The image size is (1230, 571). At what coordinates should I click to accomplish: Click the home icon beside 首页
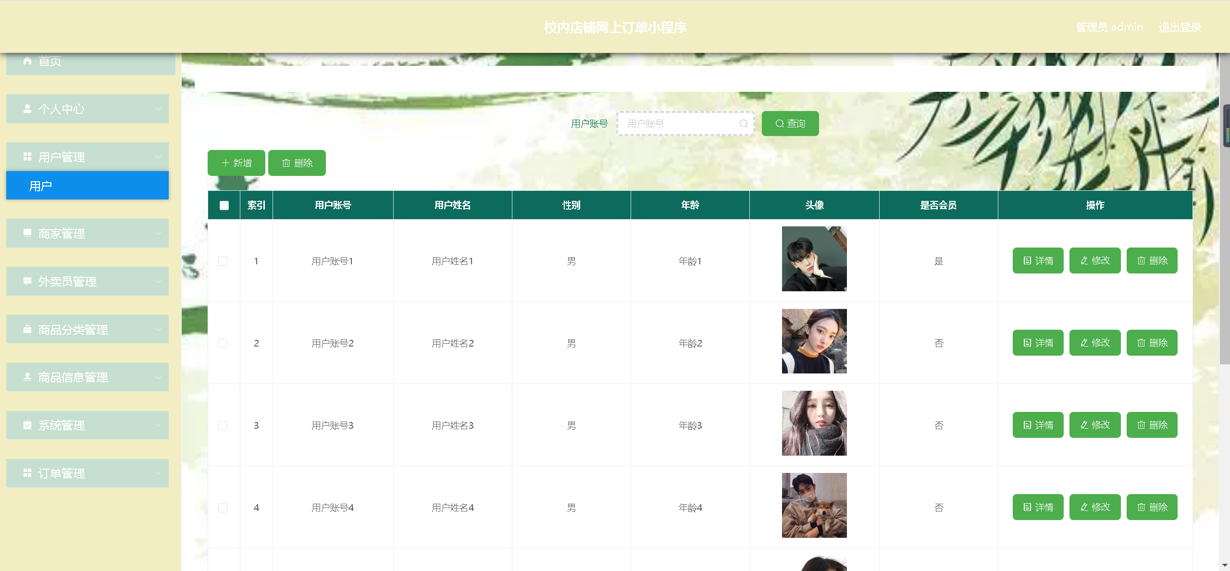27,61
